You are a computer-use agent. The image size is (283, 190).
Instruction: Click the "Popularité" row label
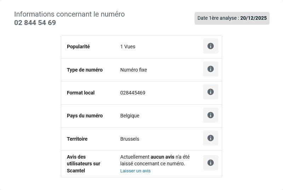tap(78, 47)
